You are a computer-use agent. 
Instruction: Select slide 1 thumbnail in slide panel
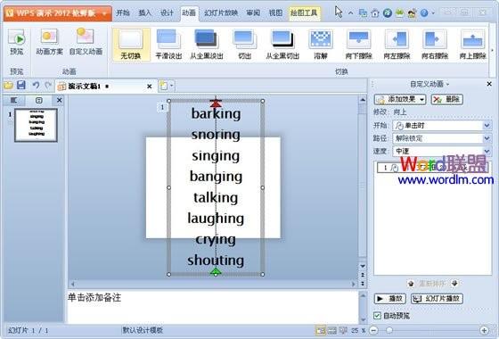coord(37,125)
